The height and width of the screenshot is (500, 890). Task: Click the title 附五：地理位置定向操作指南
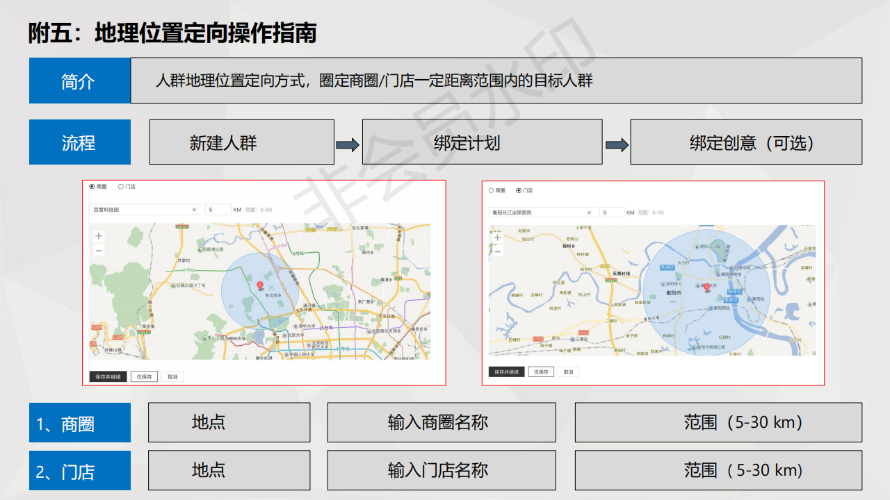[172, 32]
